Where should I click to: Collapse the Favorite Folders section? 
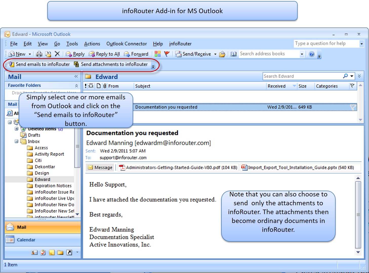tap(76, 86)
